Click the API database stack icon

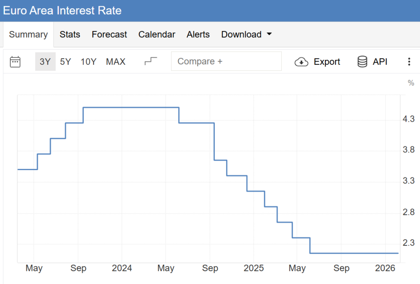pos(362,62)
